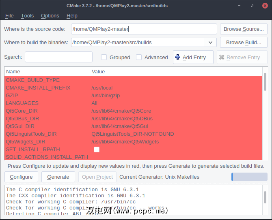Select the Qt5Widgets_DIR entry

(x=26, y=142)
